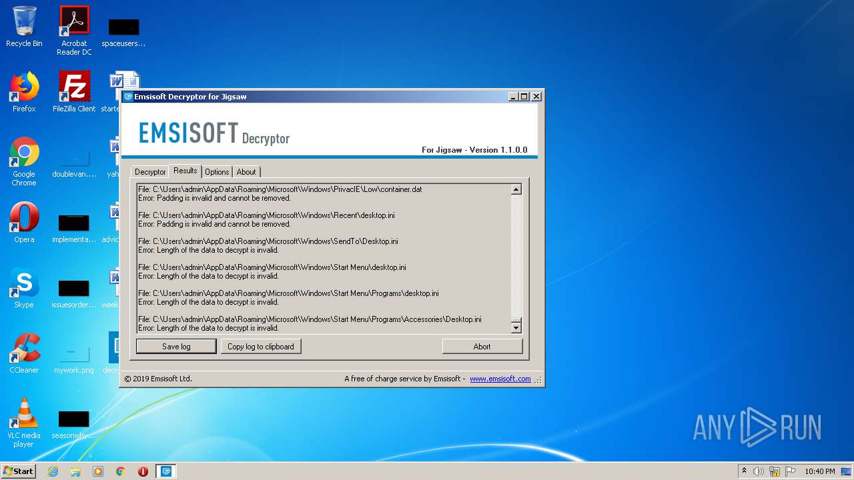Launch Opera from the desktop
The width and height of the screenshot is (854, 480).
24,223
